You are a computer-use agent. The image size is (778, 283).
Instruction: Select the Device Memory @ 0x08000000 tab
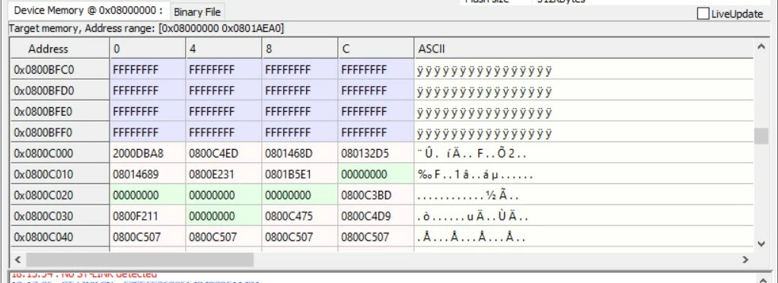pyautogui.click(x=88, y=11)
